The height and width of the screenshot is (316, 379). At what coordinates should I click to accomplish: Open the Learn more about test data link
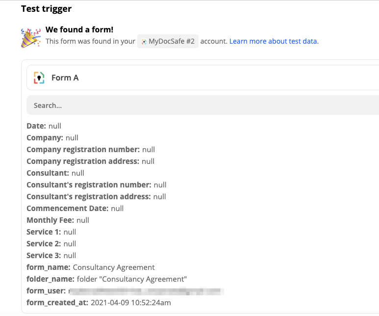(273, 41)
